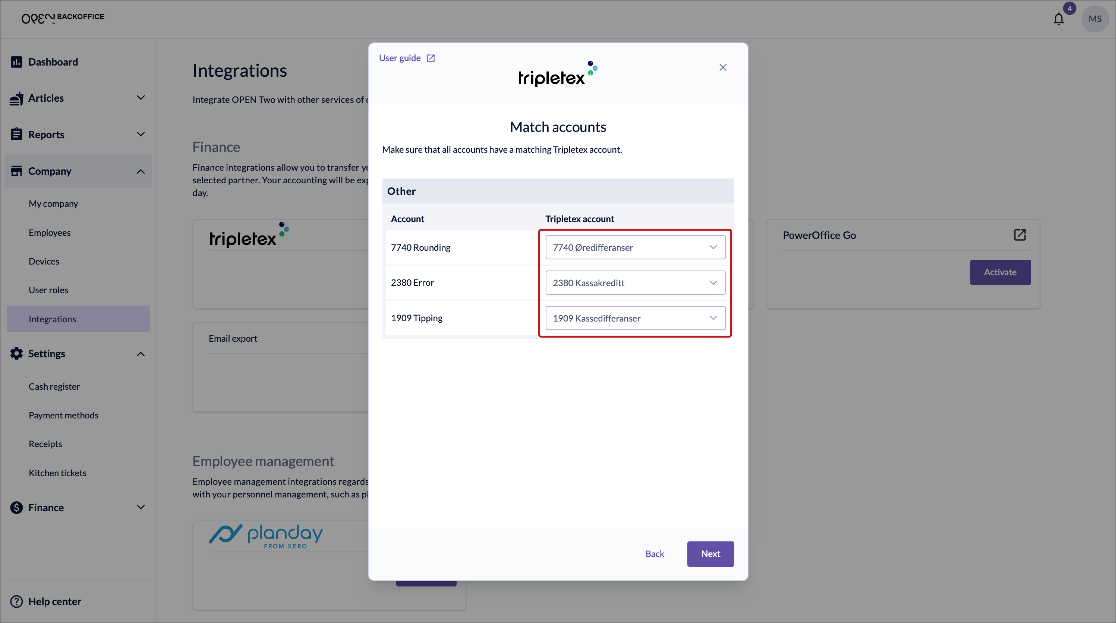Open Payment methods settings page
1116x623 pixels.
(x=63, y=415)
